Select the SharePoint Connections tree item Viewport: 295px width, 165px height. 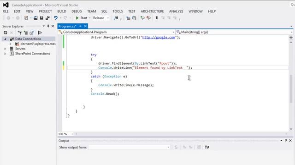(x=33, y=54)
